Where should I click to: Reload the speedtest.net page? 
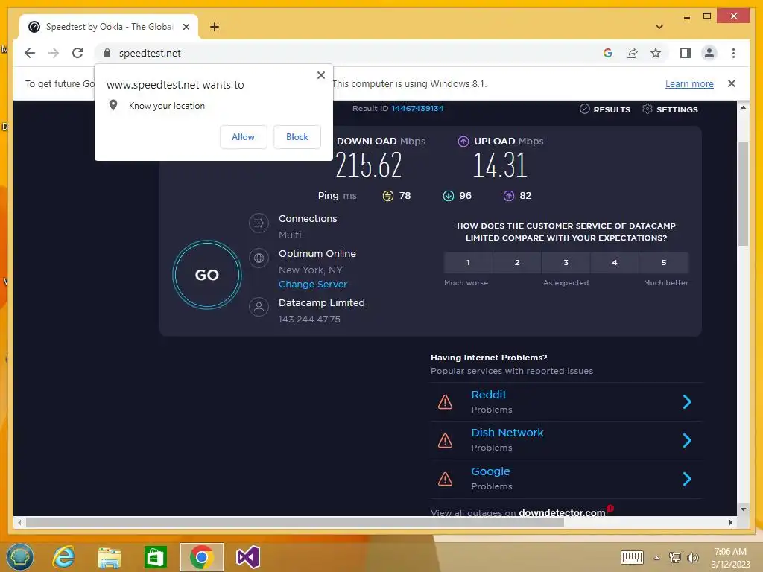(77, 53)
